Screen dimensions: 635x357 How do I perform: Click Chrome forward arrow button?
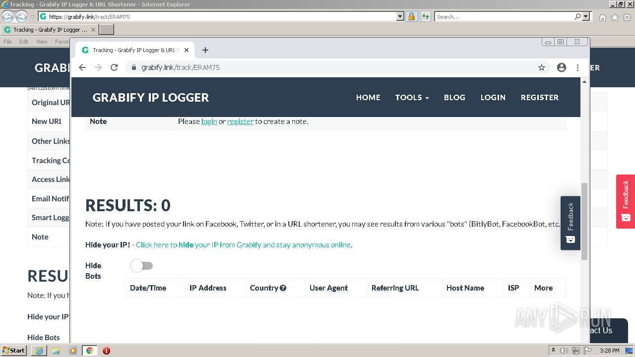pos(98,67)
